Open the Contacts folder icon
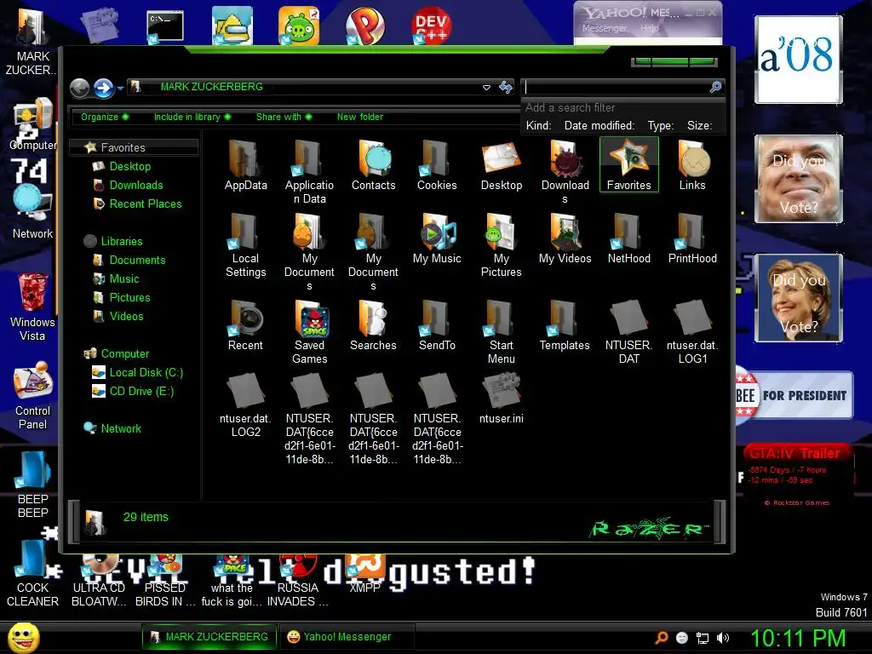872x654 pixels. (x=373, y=166)
